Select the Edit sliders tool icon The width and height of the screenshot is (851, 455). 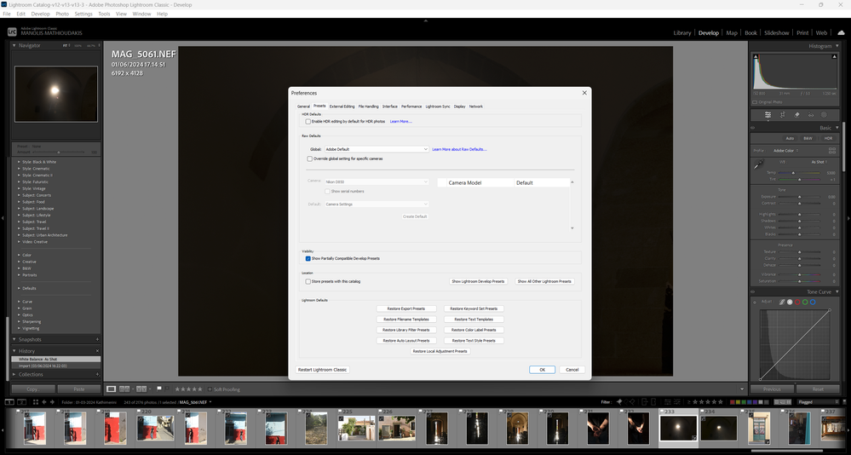(x=768, y=114)
